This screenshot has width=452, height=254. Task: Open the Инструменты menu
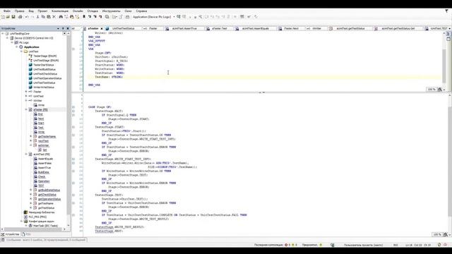coord(112,11)
